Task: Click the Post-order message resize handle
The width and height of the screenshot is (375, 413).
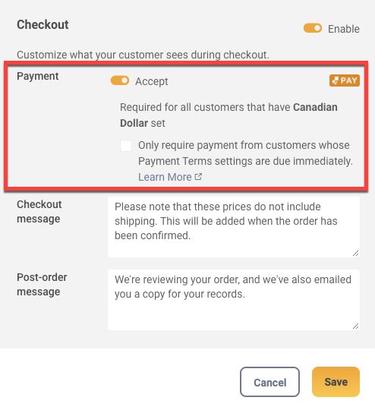Action: [355, 326]
